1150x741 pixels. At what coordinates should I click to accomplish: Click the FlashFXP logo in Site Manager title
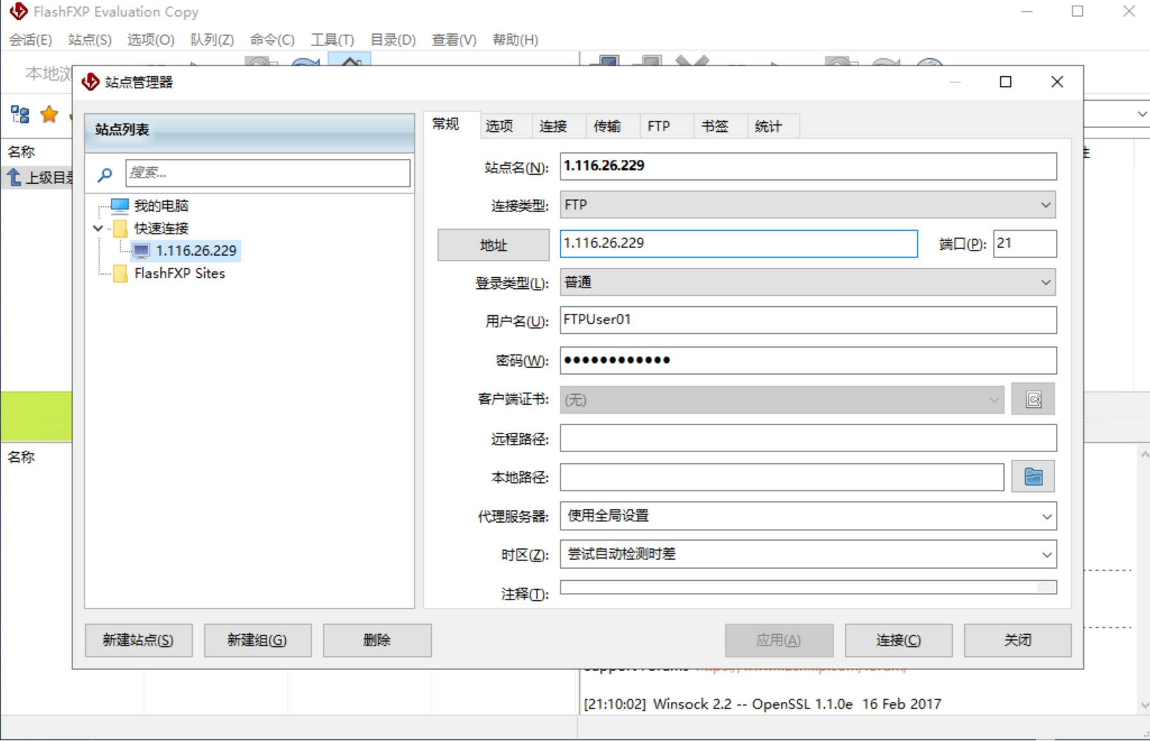point(91,82)
